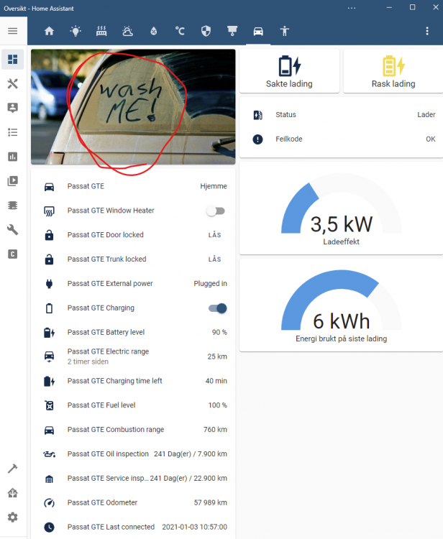Click LÅS for Passat GTE Trunk locked
The height and width of the screenshot is (539, 443).
coord(214,259)
